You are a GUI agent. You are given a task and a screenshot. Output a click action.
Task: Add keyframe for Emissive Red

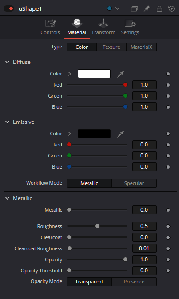pos(168,145)
